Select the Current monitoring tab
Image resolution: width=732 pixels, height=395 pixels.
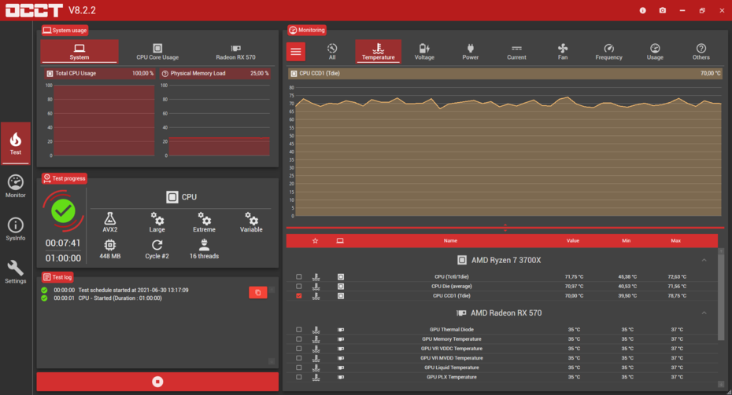516,52
